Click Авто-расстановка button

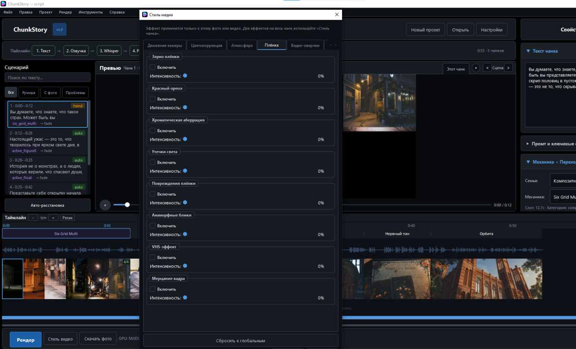coord(47,205)
